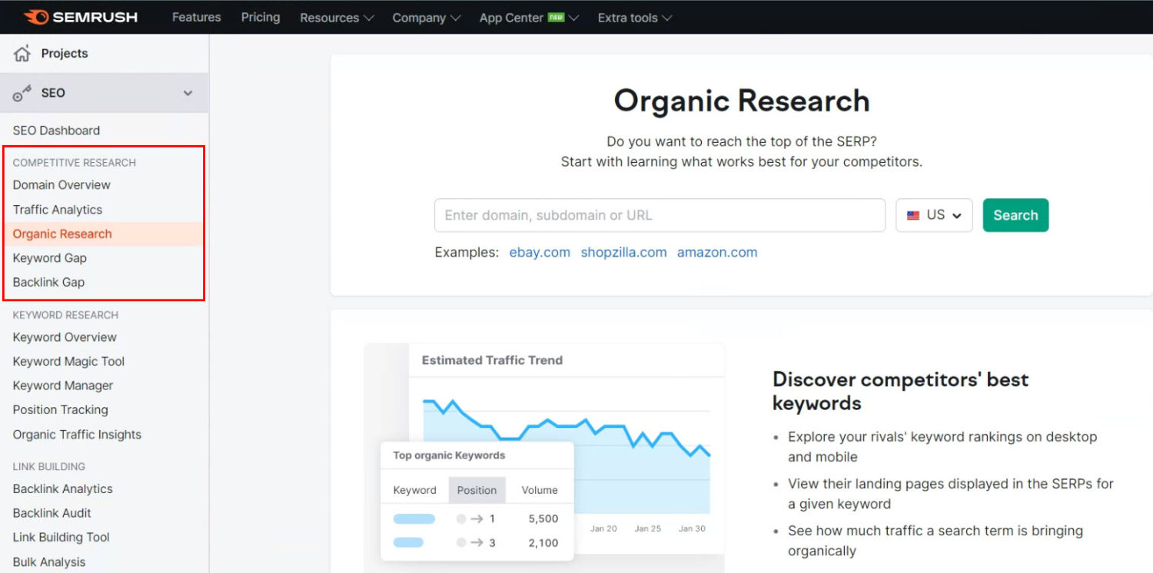This screenshot has width=1153, height=573.
Task: Click the ebay.com example link
Action: (540, 253)
